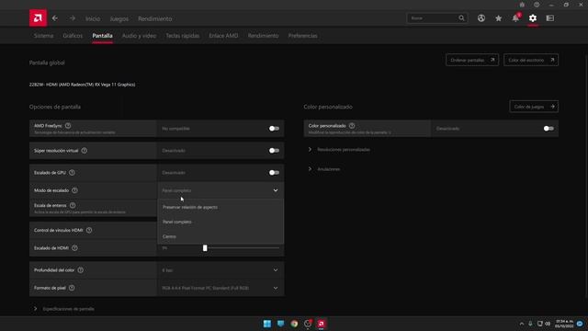Click AMD Software taskbar icon
The image size is (588, 331).
tap(321, 324)
